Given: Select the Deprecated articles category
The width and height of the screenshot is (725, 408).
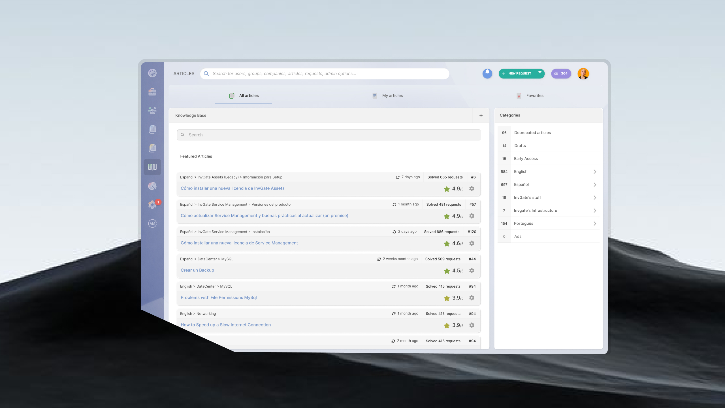Looking at the screenshot, I should (x=548, y=133).
